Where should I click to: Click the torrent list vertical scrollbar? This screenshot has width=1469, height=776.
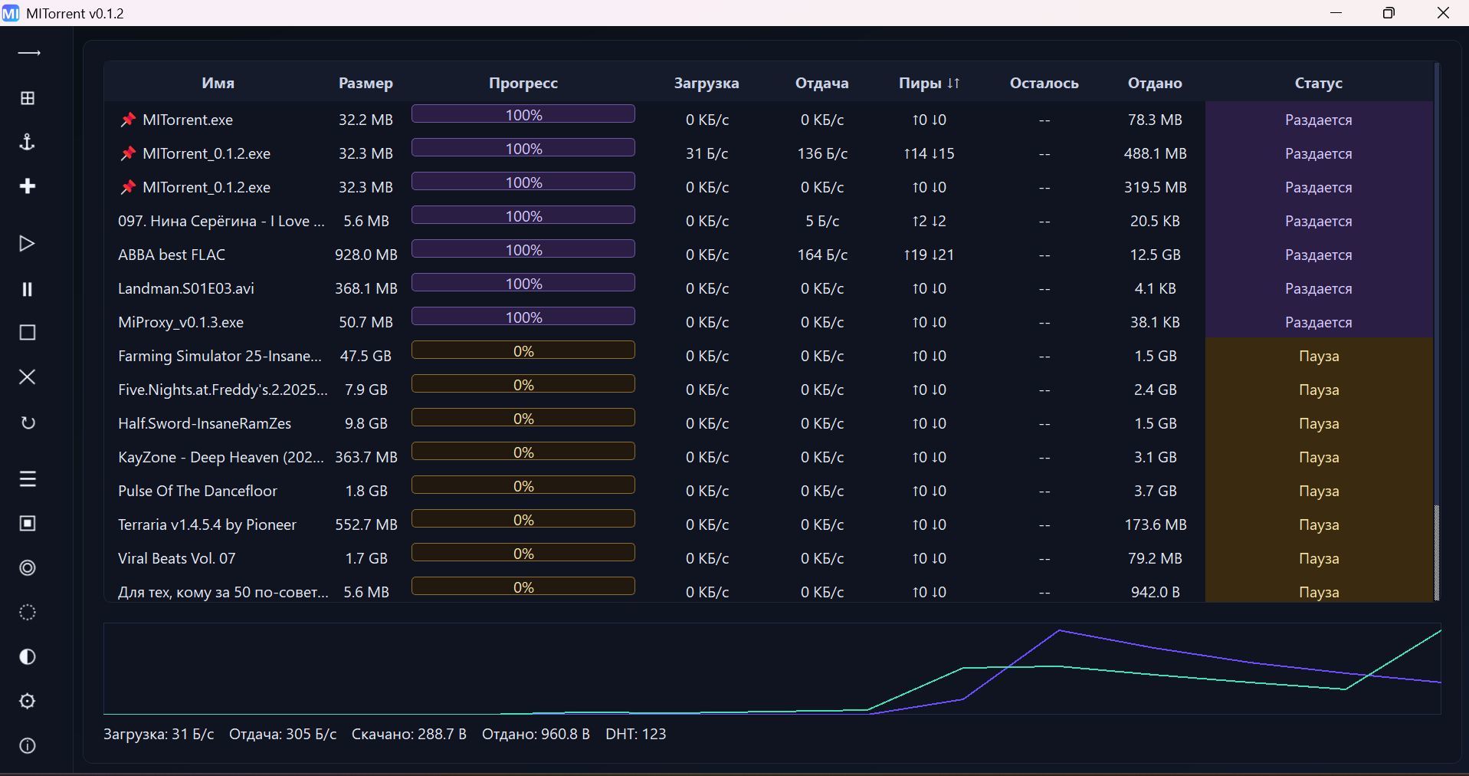[1437, 552]
